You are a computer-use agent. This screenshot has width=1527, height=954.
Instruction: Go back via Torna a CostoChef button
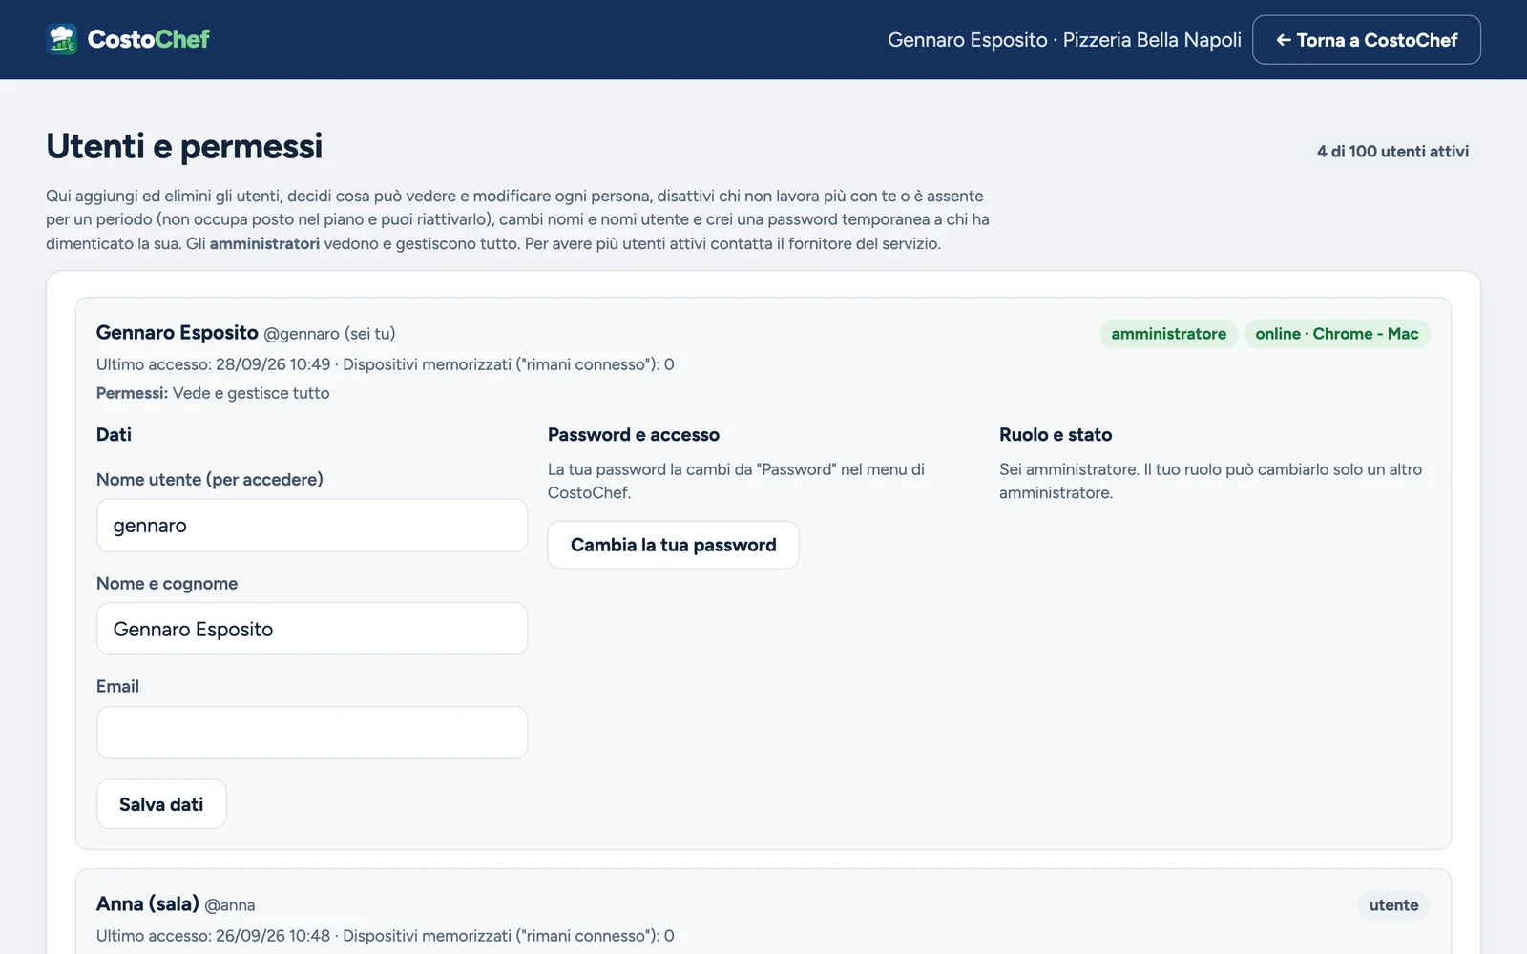click(x=1367, y=40)
